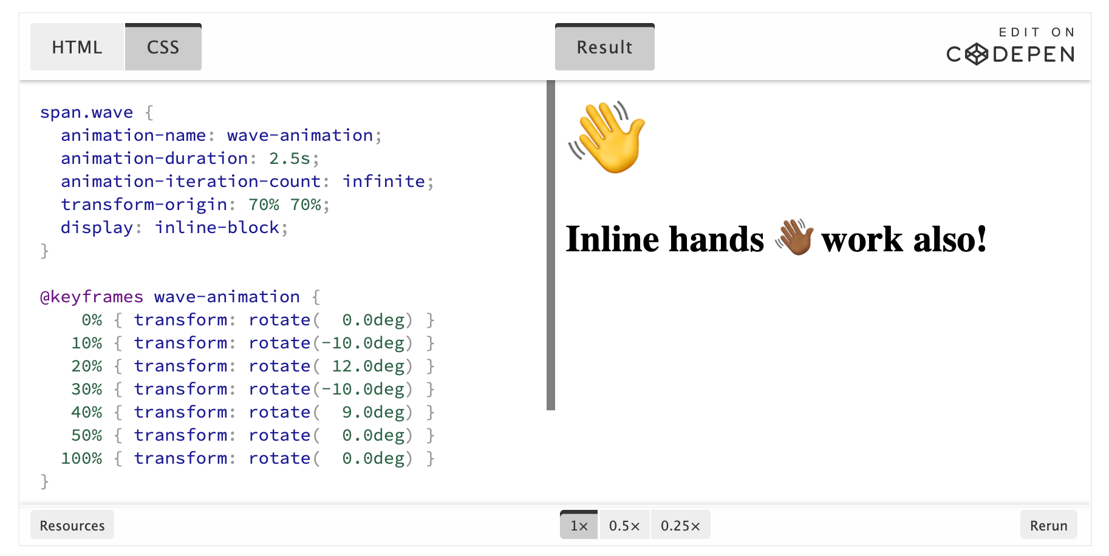The width and height of the screenshot is (1109, 556).
Task: Switch to the HTML tab
Action: coord(77,47)
